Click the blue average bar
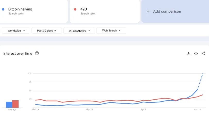The width and height of the screenshot is (209, 122). (x=9, y=105)
